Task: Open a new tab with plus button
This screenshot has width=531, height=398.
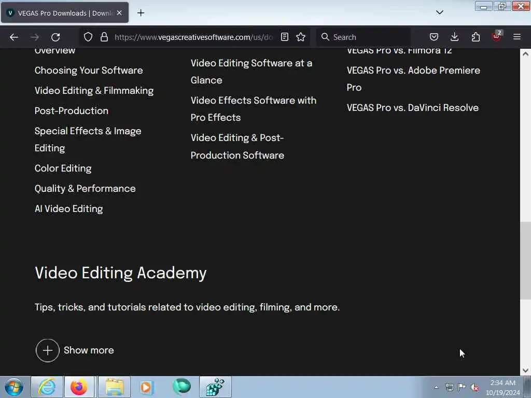Action: (141, 13)
